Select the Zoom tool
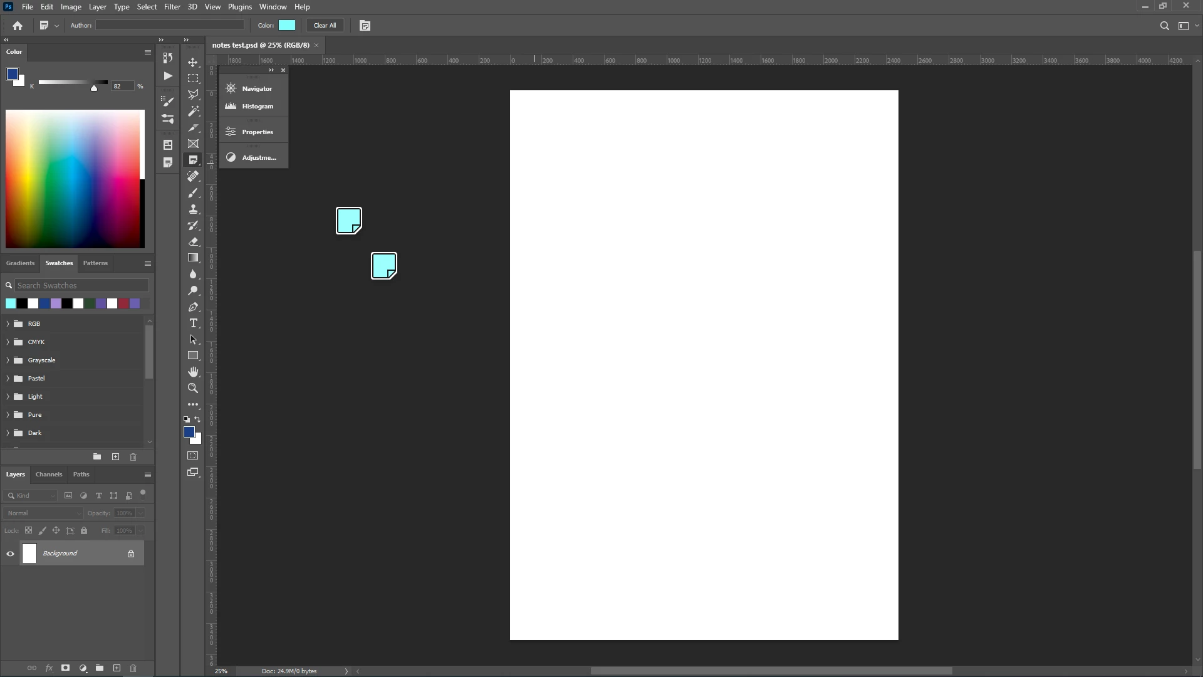The width and height of the screenshot is (1203, 677). coord(193,388)
